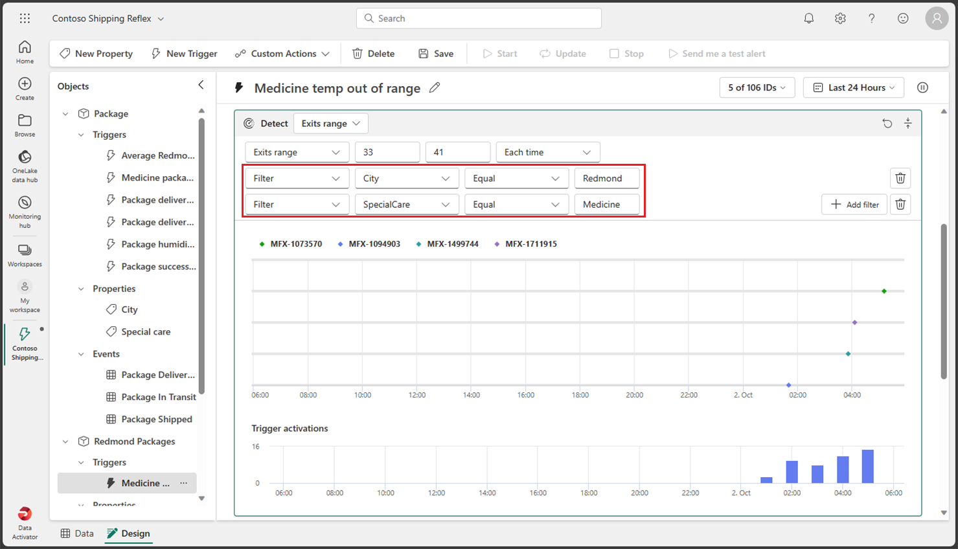Screen dimensions: 958x549
Task: Collapse Redmond Packages node
Action: (65, 442)
